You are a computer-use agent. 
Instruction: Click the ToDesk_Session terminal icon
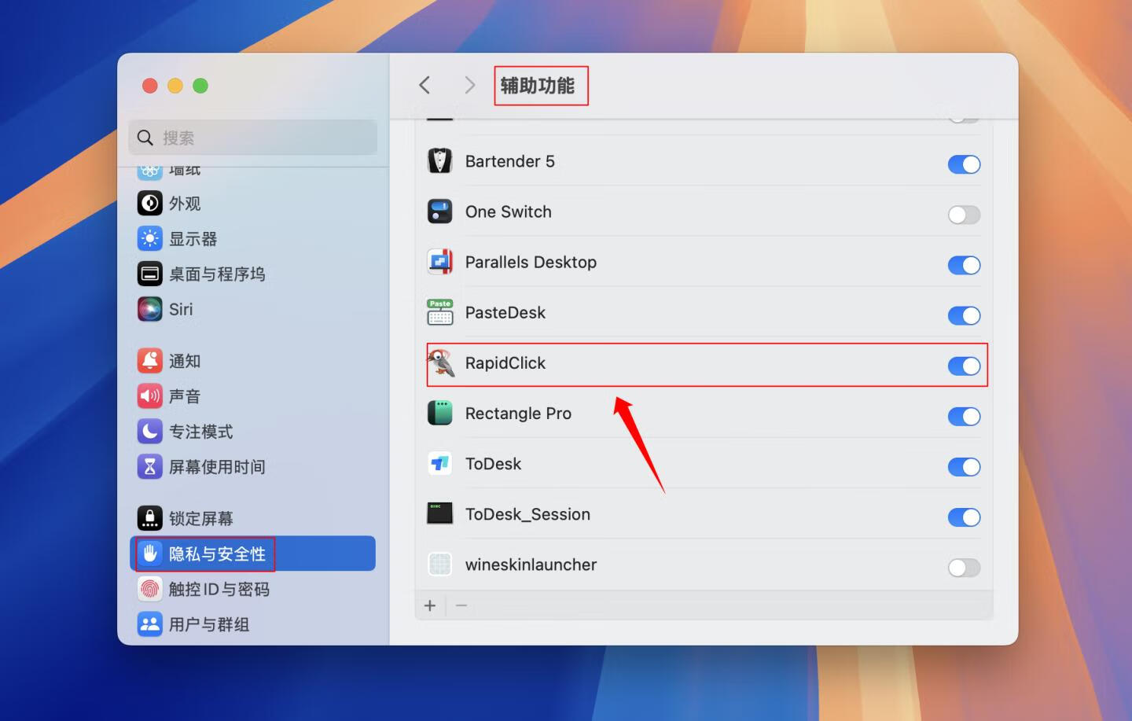(x=439, y=514)
